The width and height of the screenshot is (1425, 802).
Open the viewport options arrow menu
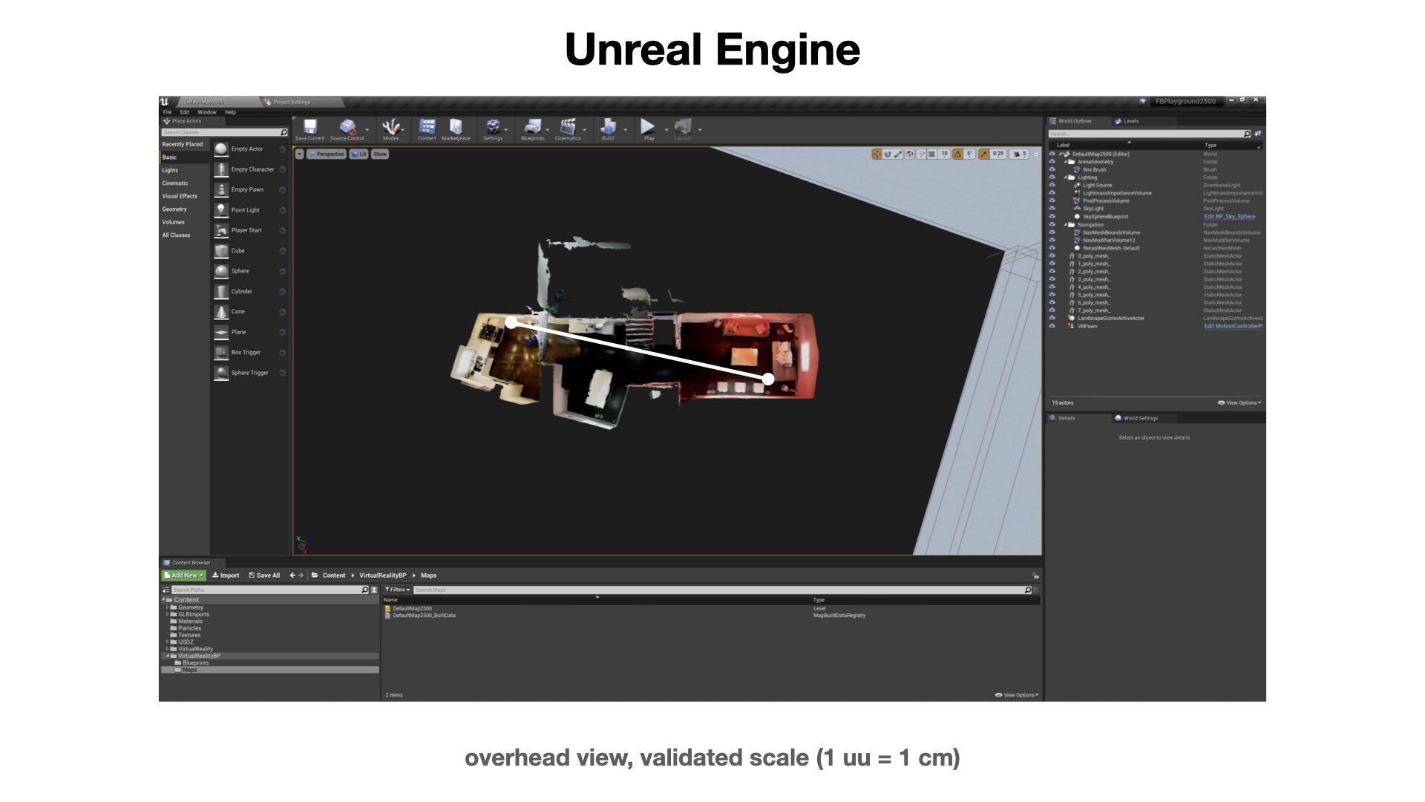point(300,154)
